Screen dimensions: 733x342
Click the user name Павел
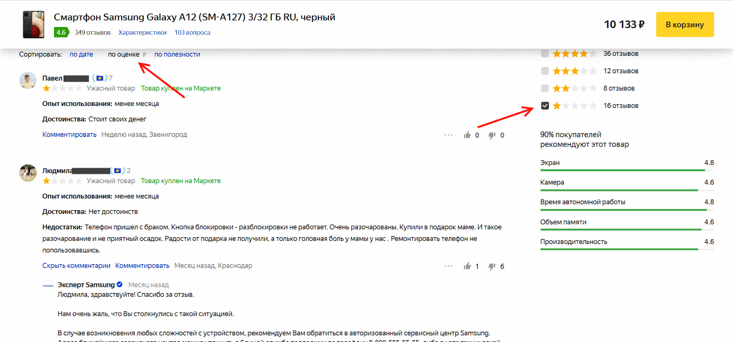coord(52,78)
